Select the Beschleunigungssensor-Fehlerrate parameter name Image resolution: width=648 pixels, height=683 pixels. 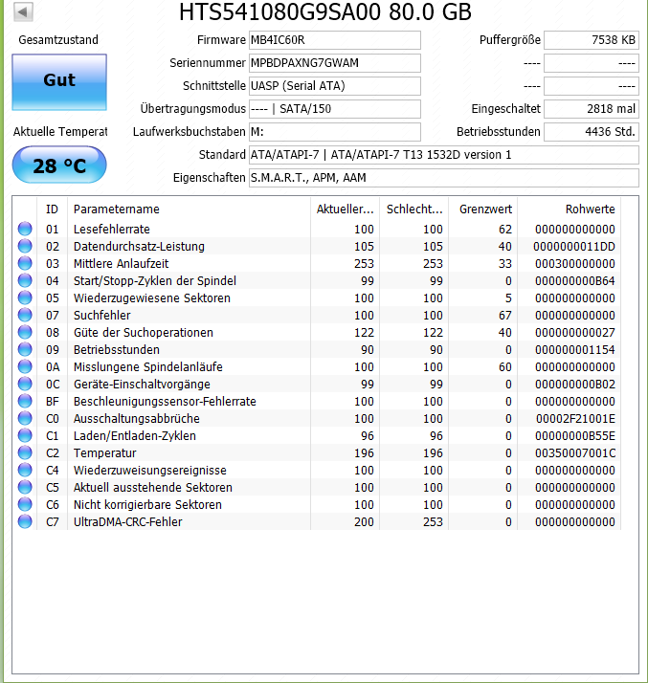[165, 401]
